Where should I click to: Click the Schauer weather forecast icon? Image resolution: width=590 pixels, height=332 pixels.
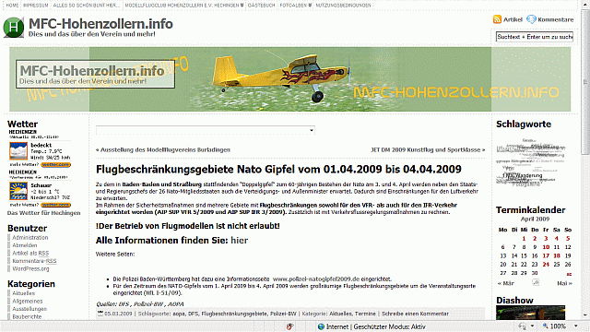tap(18, 191)
